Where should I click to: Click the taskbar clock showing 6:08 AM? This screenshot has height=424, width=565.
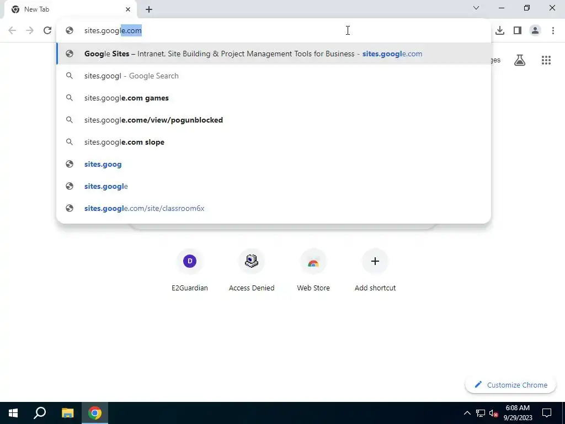pyautogui.click(x=518, y=413)
